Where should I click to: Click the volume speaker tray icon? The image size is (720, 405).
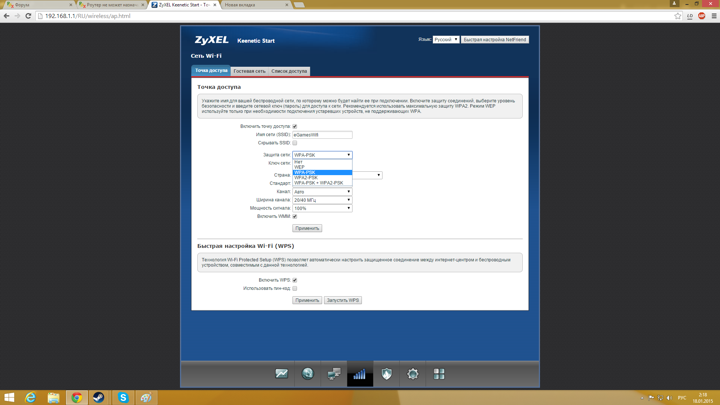tap(669, 398)
